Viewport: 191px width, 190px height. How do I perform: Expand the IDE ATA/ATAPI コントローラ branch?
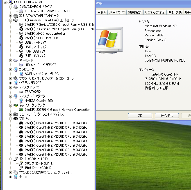10,16
